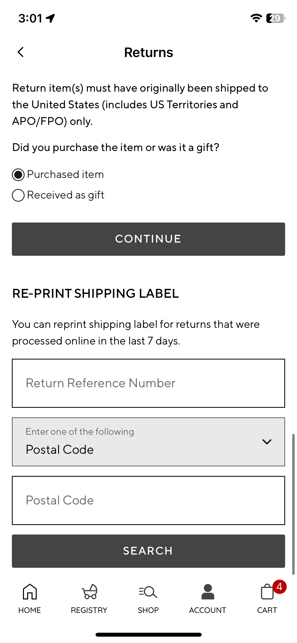Focus the Postal Code text field
Screen dimensions: 297x643
[x=148, y=500]
